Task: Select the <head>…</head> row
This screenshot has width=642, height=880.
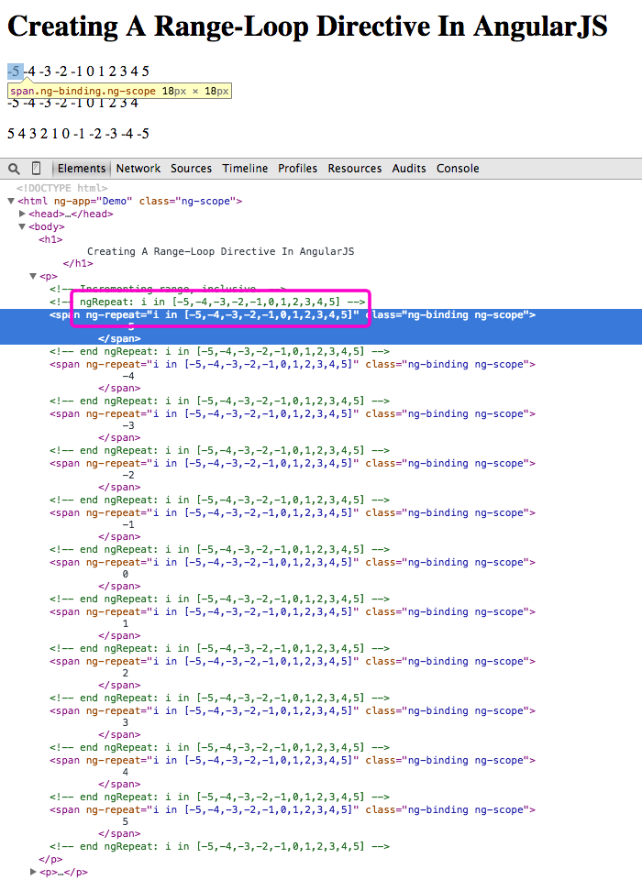Action: (71, 214)
